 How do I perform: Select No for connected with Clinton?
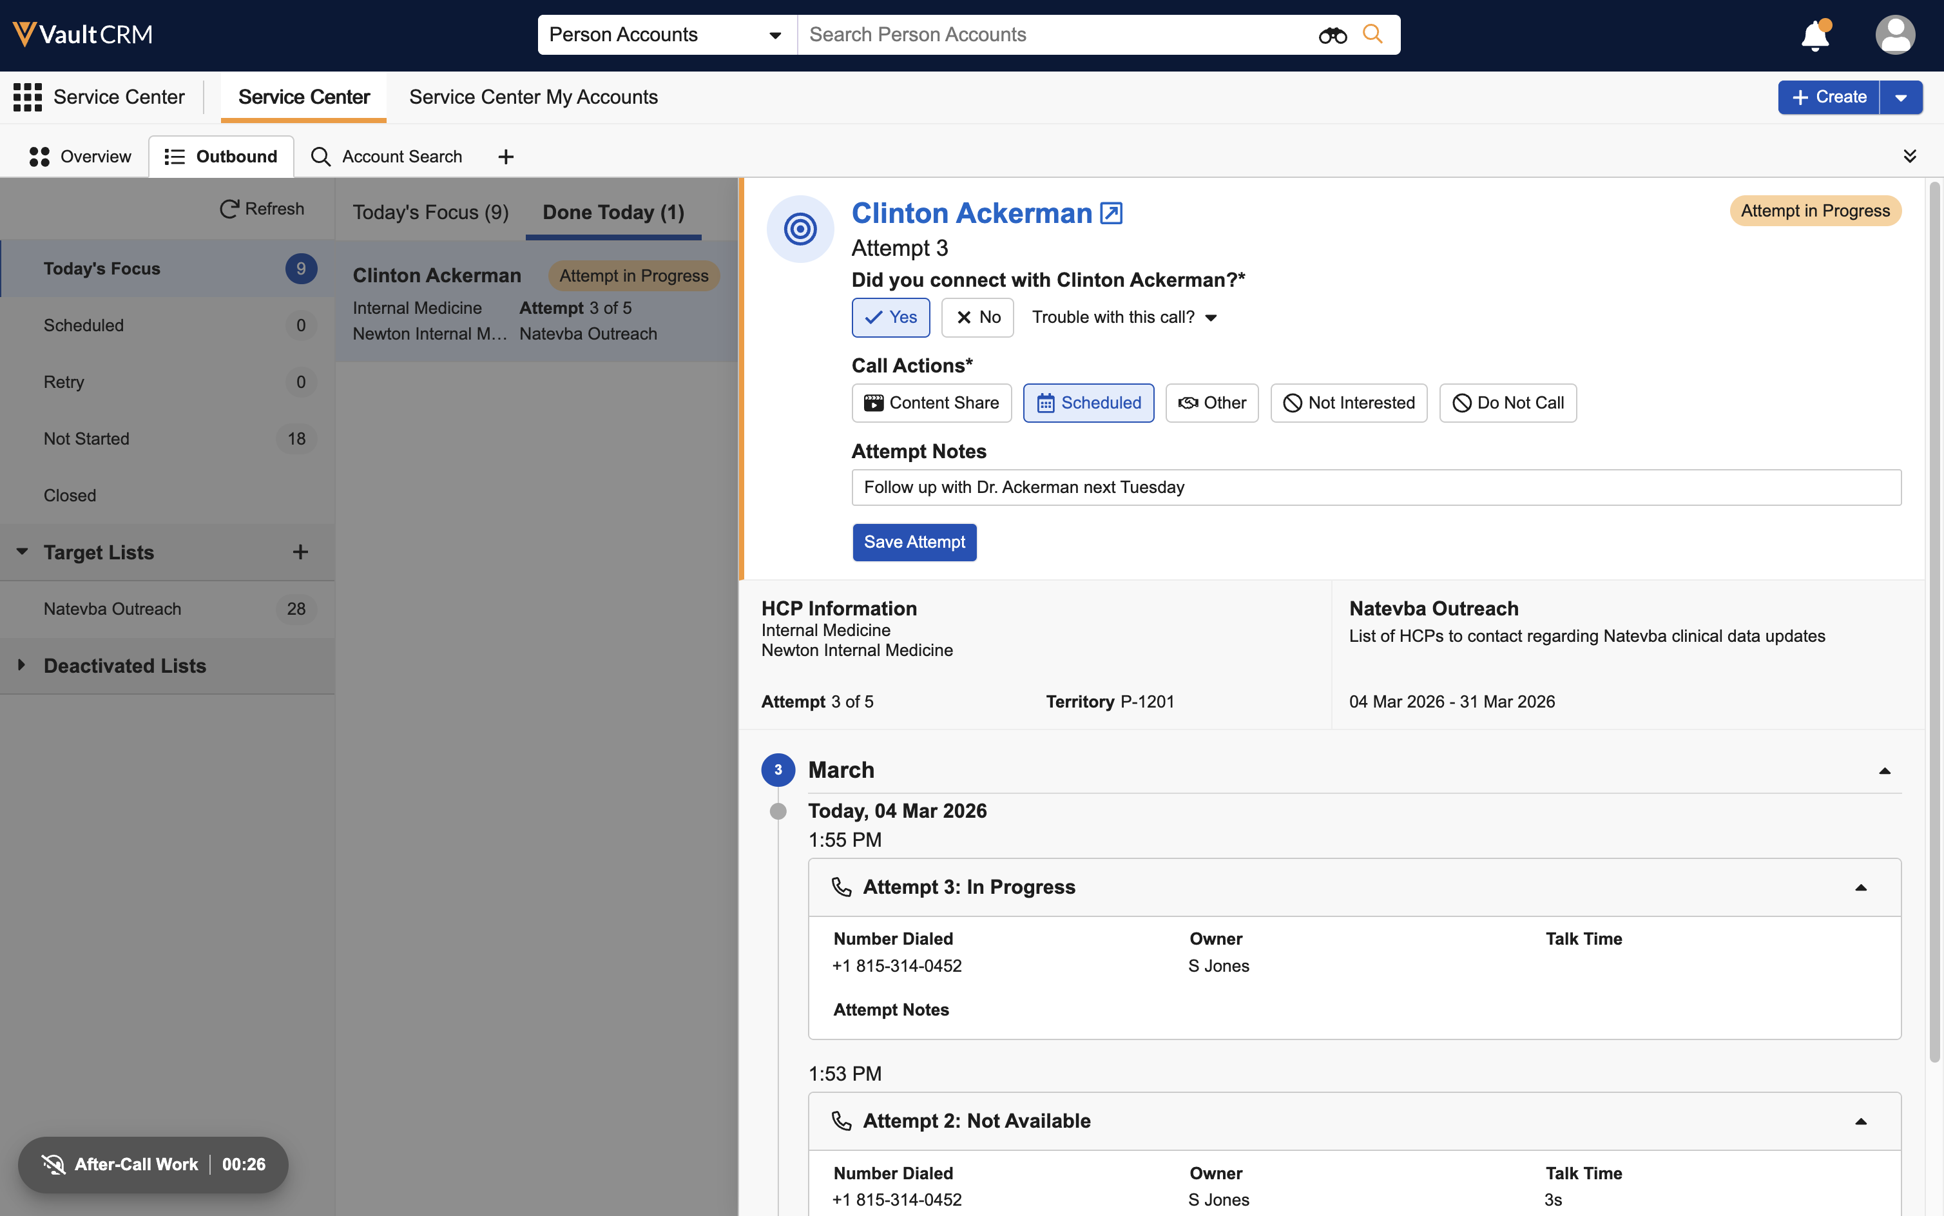[977, 318]
